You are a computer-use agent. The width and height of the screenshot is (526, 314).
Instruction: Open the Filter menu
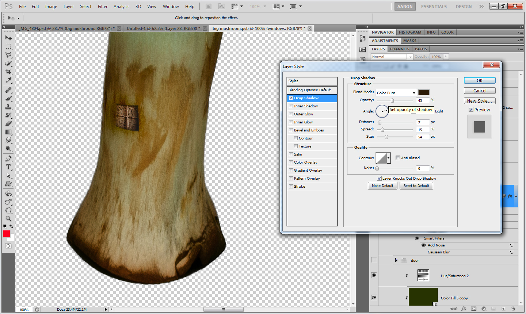coord(103,7)
